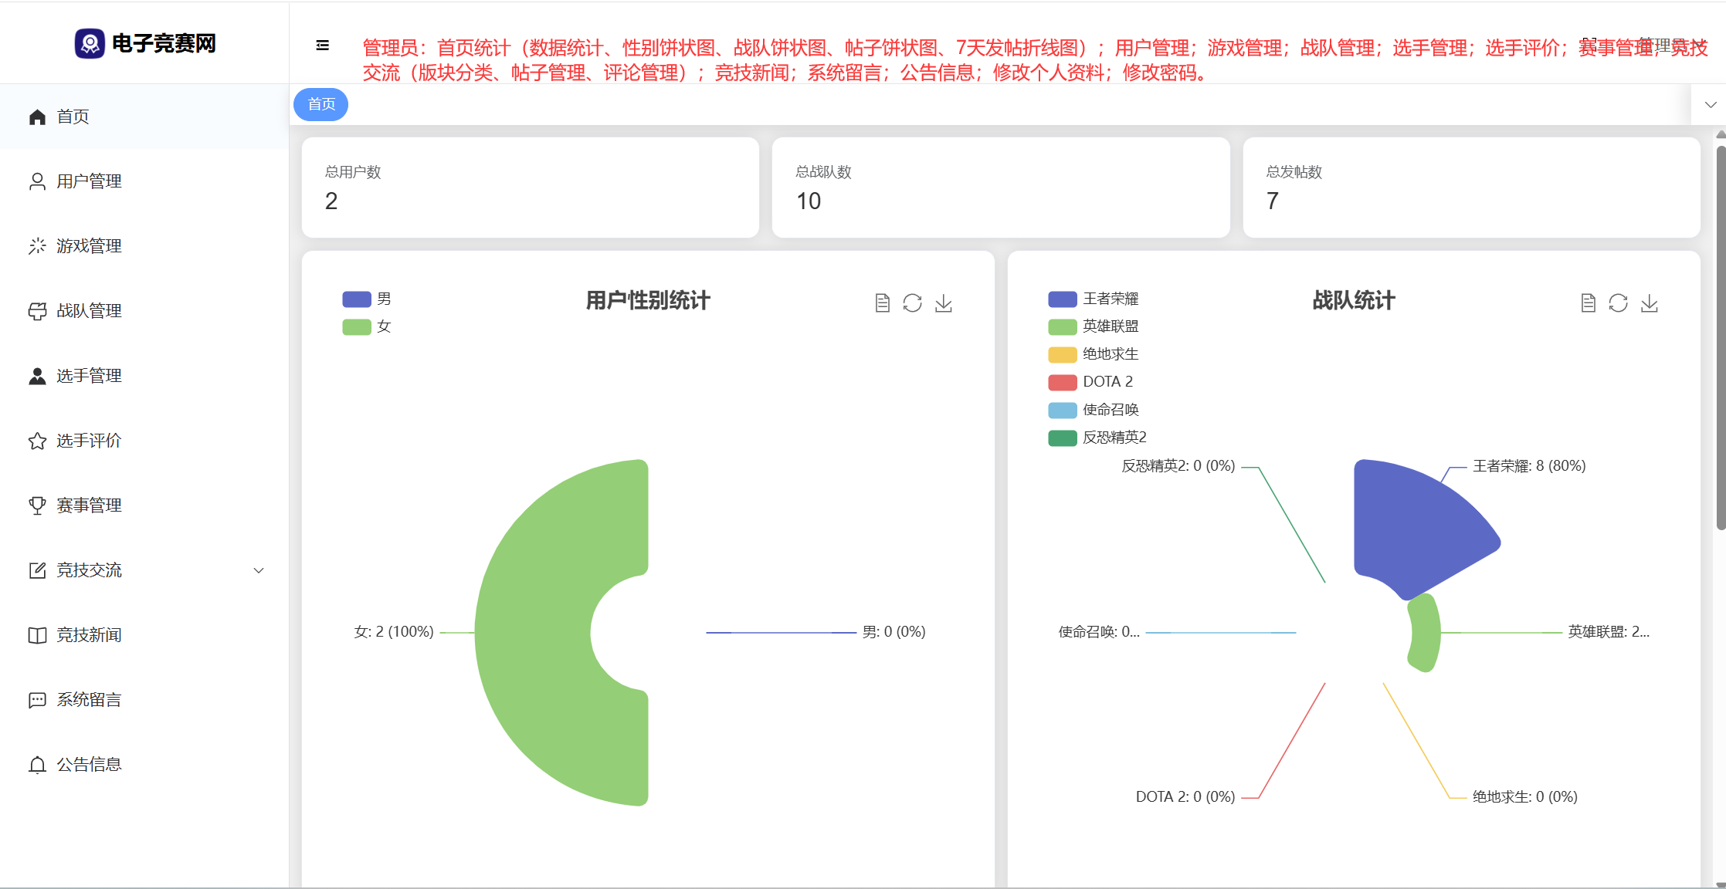Toggle 男 legend in gender chart

point(357,299)
